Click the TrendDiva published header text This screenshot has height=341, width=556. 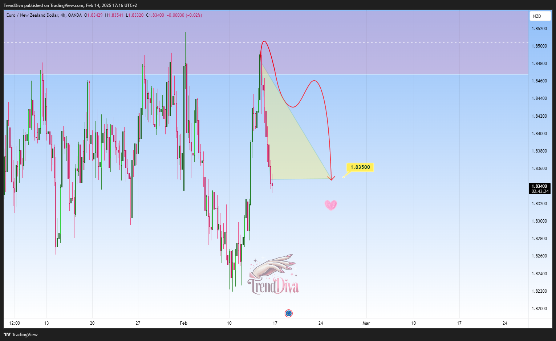[x=70, y=5]
